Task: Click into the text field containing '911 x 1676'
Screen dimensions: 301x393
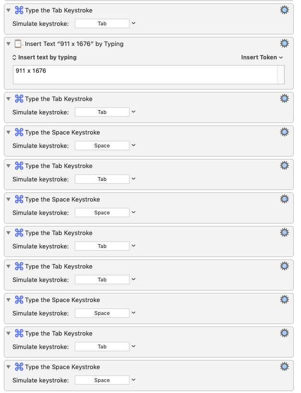Action: pos(145,75)
